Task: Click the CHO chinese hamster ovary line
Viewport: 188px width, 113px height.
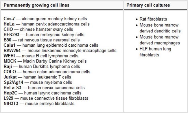Action: (x=38, y=29)
